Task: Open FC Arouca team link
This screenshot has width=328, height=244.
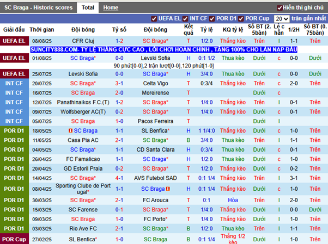Action: (155, 200)
